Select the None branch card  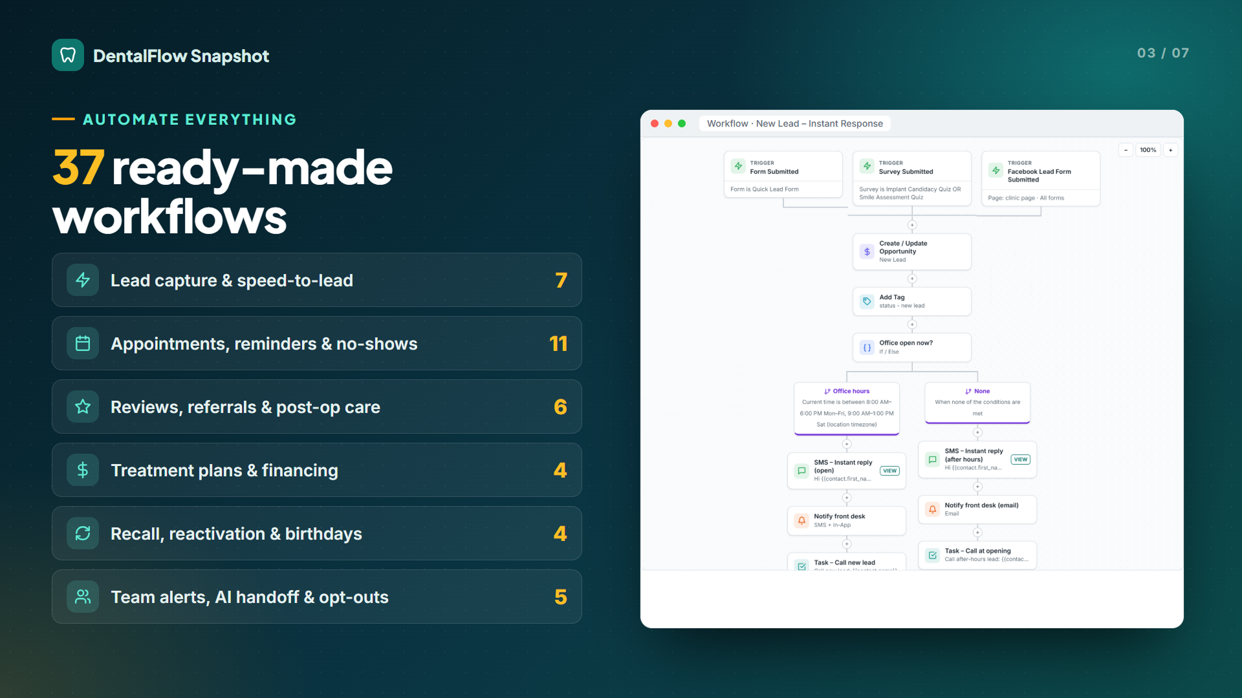(x=977, y=403)
